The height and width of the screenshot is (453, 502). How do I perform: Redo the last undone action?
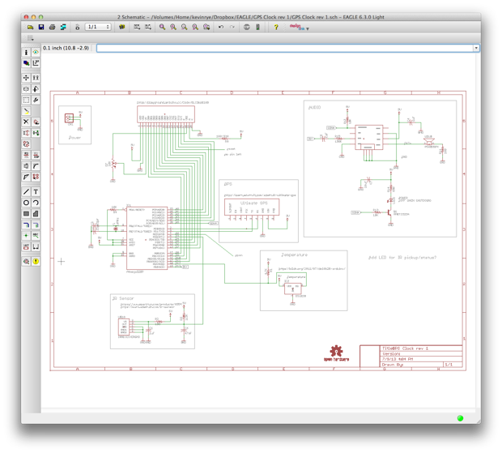pos(232,28)
